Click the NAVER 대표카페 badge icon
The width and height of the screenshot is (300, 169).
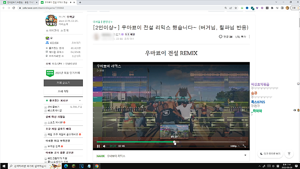pyautogui.click(x=50, y=73)
